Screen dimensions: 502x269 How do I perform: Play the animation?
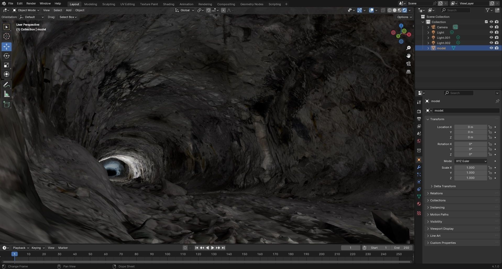(213, 248)
